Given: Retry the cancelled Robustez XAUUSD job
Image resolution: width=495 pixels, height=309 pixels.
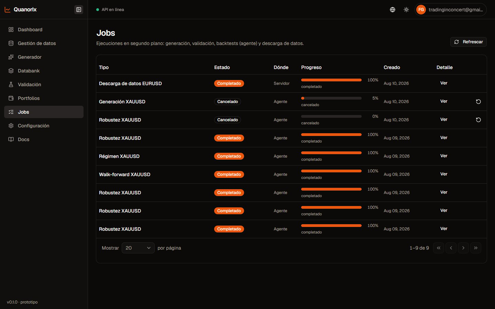Looking at the screenshot, I should click(478, 120).
